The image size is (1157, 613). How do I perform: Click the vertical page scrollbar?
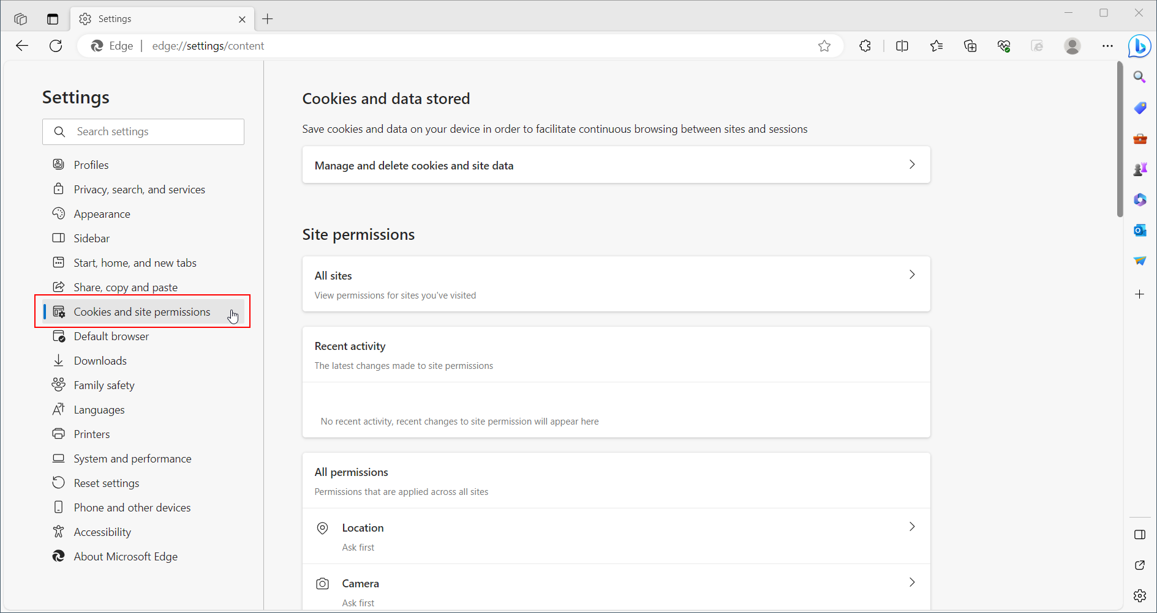tap(1120, 139)
